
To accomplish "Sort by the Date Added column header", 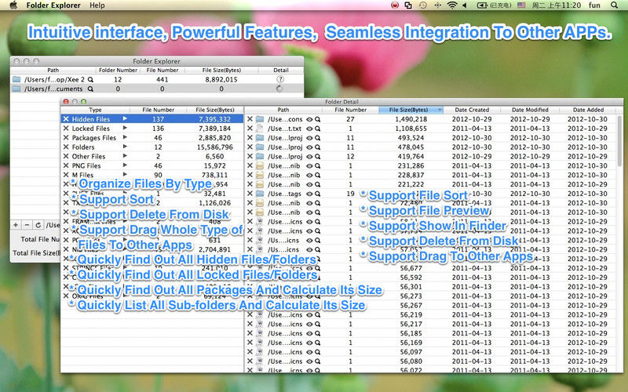I will point(588,110).
